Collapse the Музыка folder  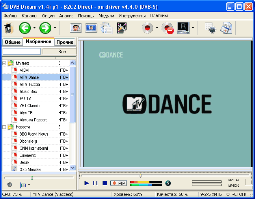point(4,63)
